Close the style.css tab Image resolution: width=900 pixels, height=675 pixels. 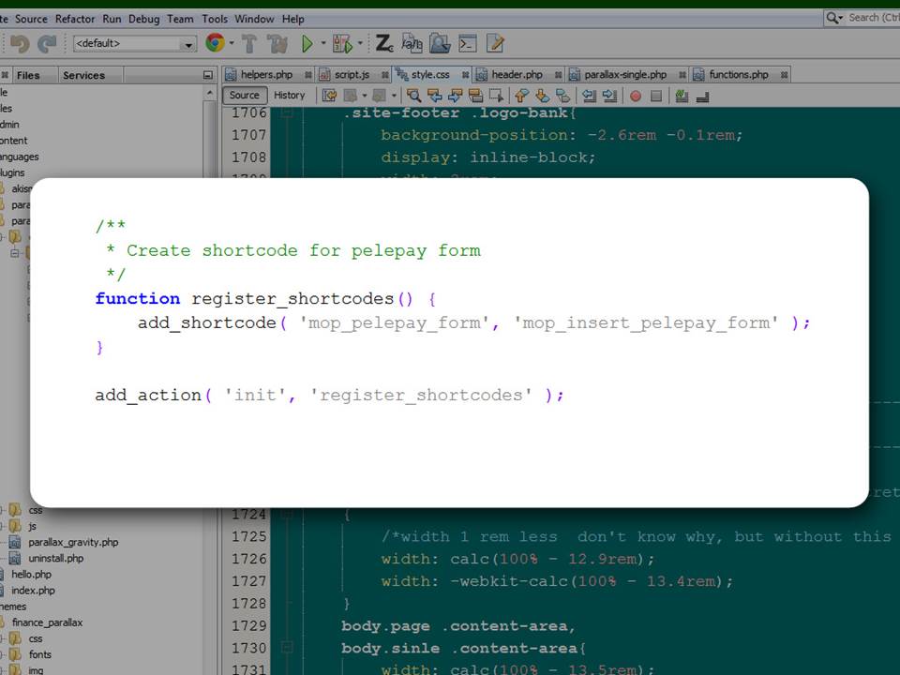(465, 75)
